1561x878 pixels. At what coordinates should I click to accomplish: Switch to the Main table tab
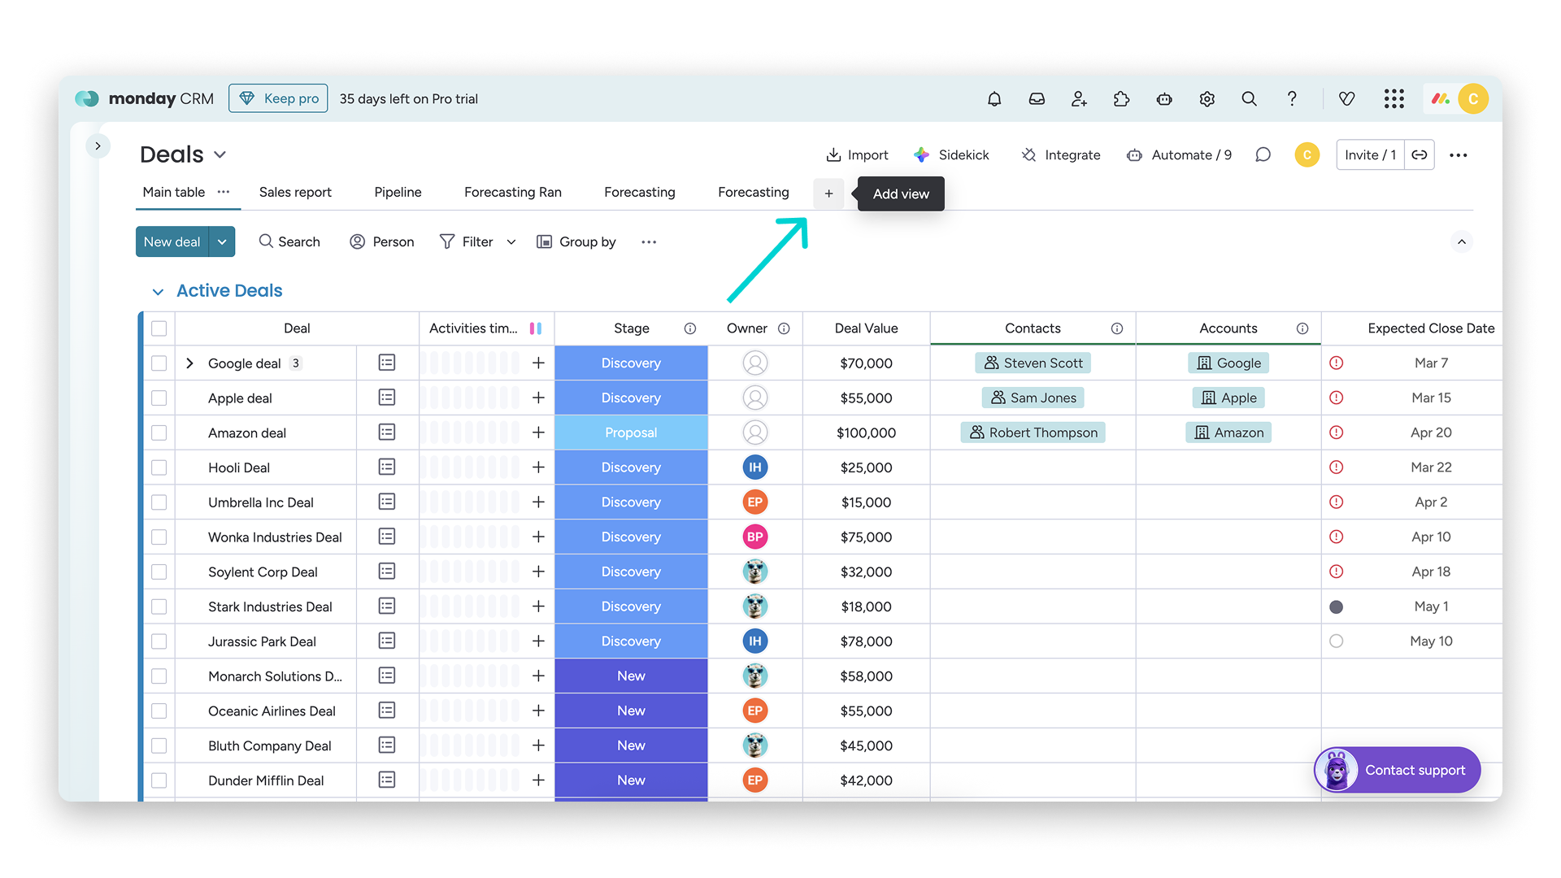174,192
